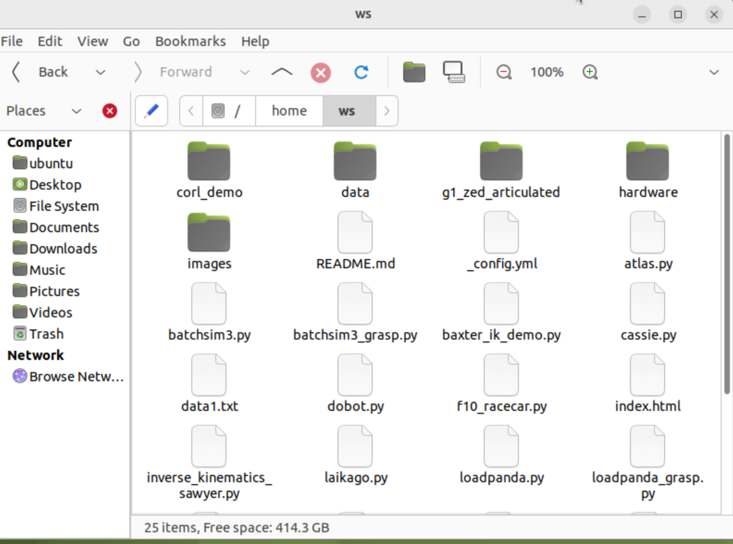Open the Go menu

(x=131, y=41)
